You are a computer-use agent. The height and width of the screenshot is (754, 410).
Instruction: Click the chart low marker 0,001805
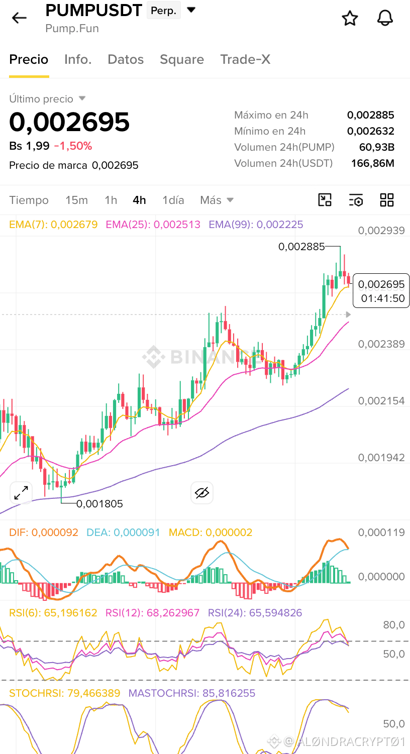tap(99, 503)
